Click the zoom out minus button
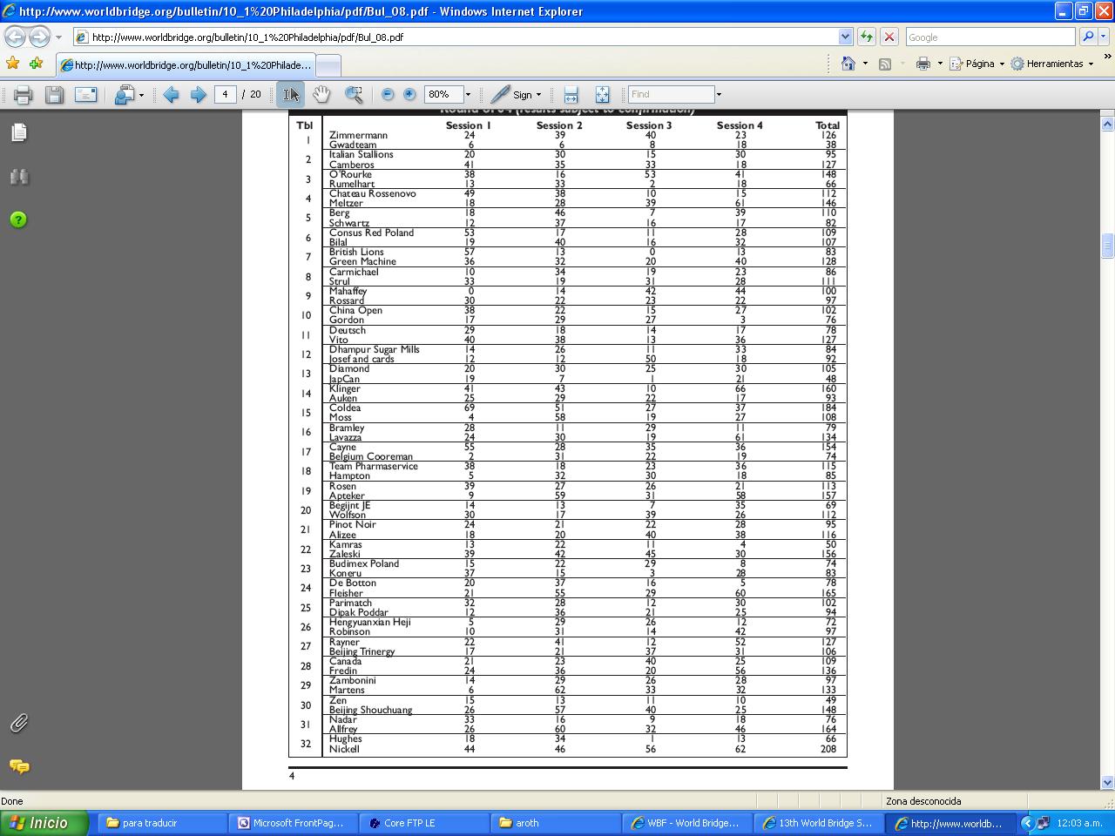This screenshot has height=836, width=1115. 388,94
